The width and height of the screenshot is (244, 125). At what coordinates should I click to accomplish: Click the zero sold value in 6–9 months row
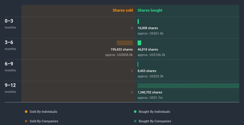coord(132,71)
